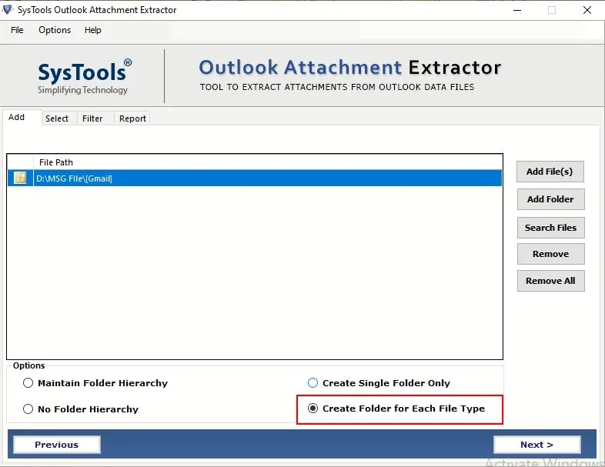The width and height of the screenshot is (605, 467).
Task: Click the Add File(s) button
Action: click(550, 172)
